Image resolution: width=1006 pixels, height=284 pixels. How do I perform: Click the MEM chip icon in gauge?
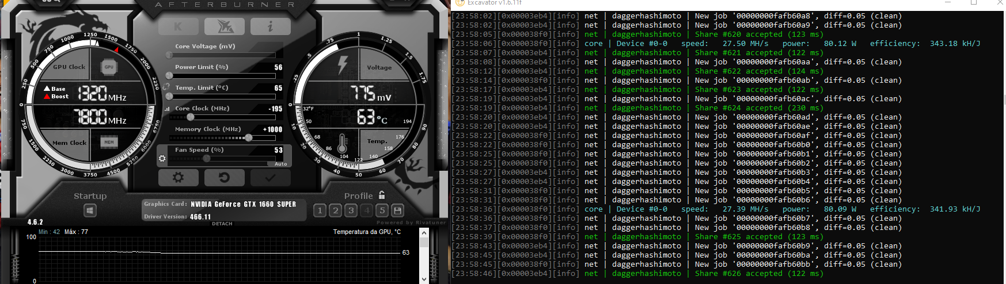(x=109, y=141)
